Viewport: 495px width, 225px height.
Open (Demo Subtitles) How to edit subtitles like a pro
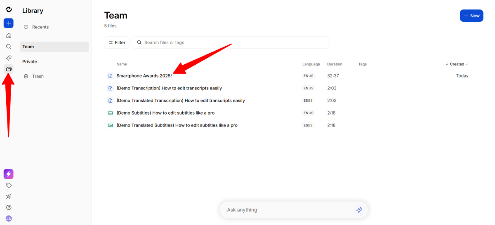(165, 113)
